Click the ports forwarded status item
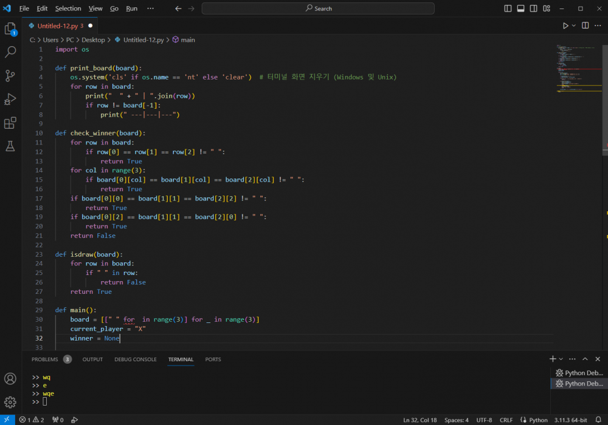Screen dimensions: 608x425 tap(58, 420)
